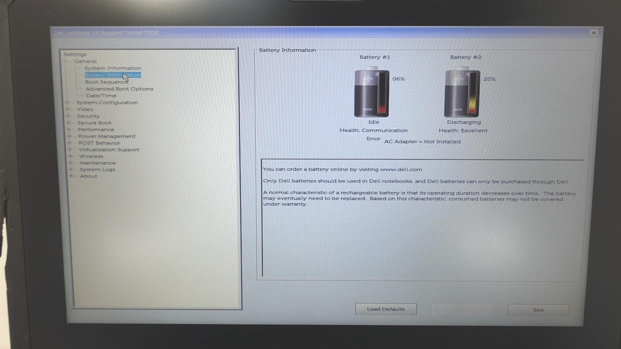Expand the System Configuration node
This screenshot has width=621, height=349.
pyautogui.click(x=67, y=103)
